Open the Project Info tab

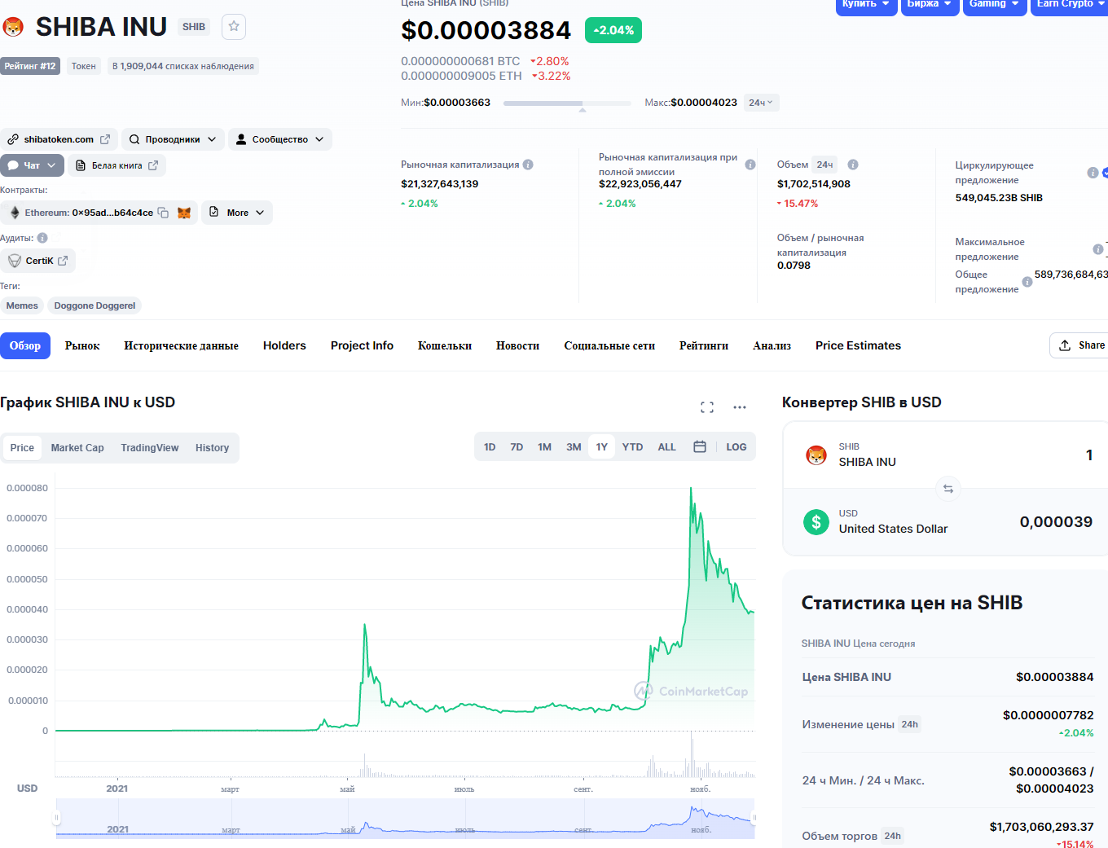[x=362, y=345]
